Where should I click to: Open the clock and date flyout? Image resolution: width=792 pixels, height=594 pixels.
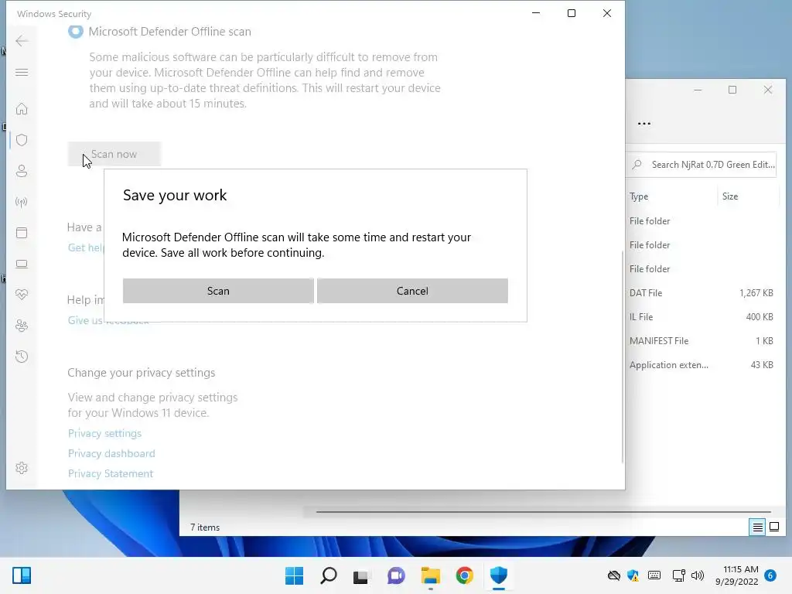pyautogui.click(x=736, y=575)
